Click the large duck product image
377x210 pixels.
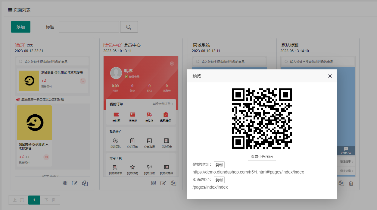point(34,122)
